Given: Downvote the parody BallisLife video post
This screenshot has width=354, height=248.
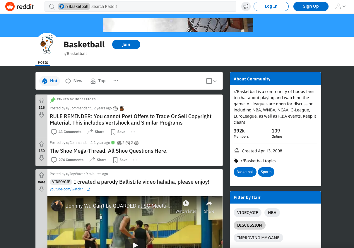Looking at the screenshot, I should (x=42, y=189).
